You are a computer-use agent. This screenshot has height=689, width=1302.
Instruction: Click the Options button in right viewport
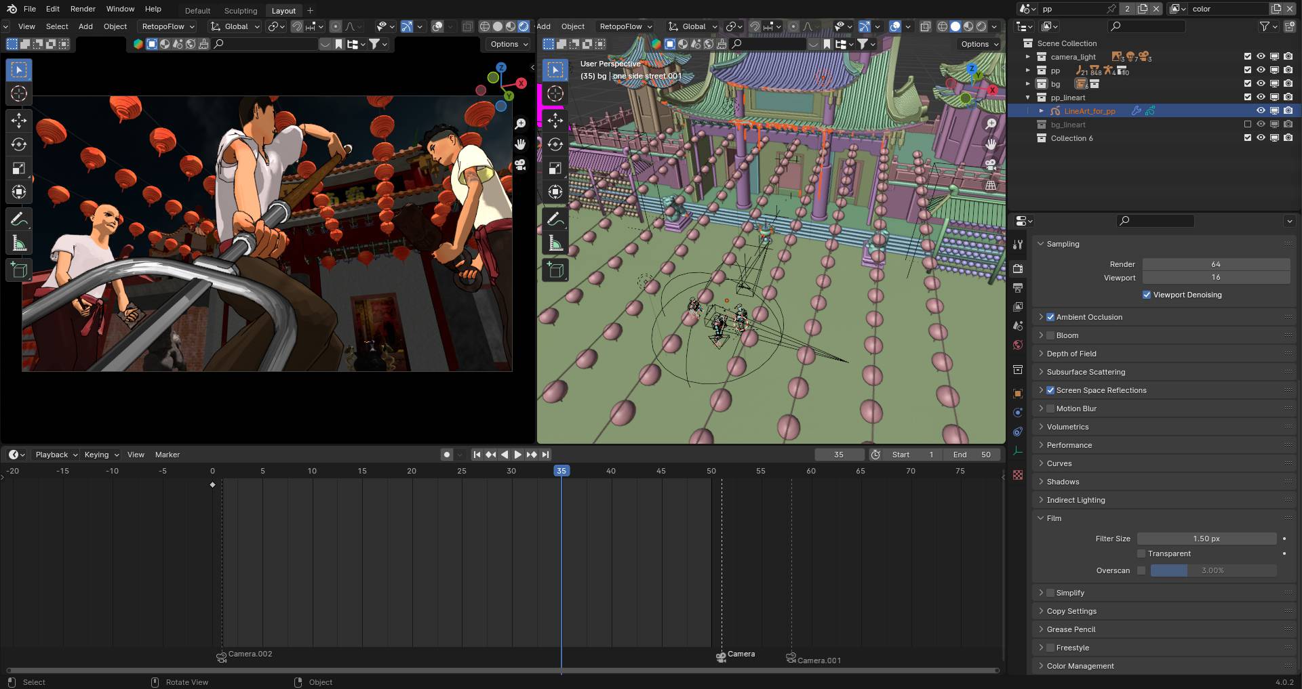pos(979,44)
